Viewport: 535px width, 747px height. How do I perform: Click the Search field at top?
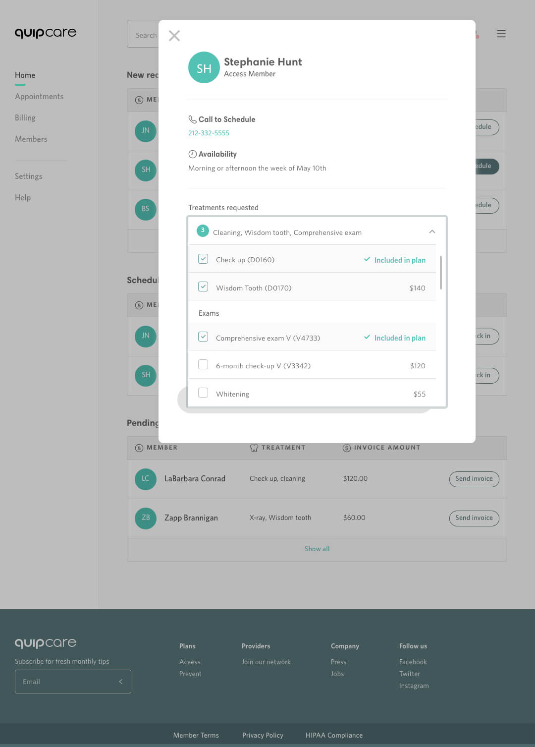click(x=143, y=34)
